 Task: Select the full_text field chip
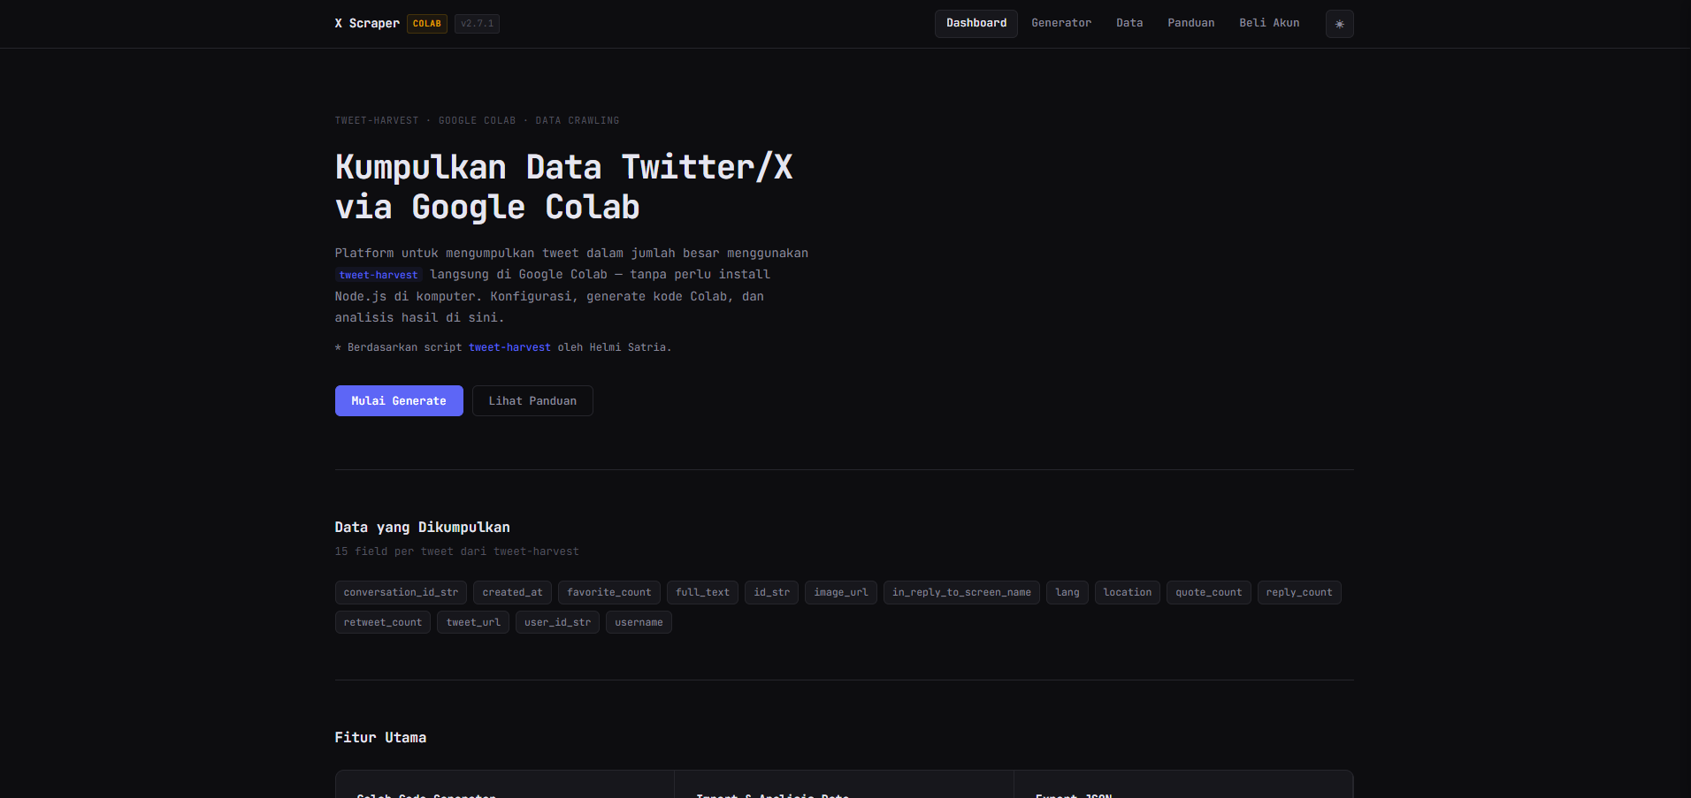point(702,592)
